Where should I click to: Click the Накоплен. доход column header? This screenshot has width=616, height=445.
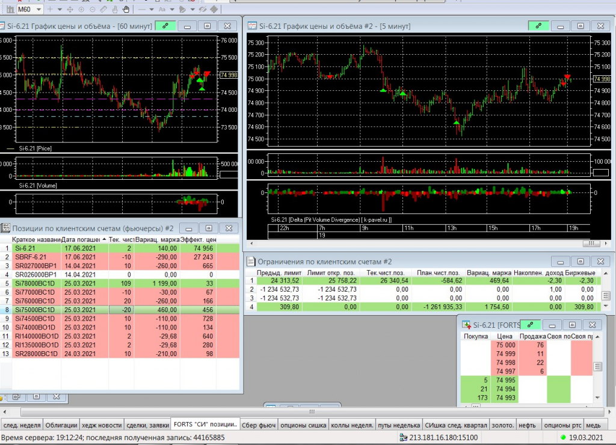pos(538,272)
